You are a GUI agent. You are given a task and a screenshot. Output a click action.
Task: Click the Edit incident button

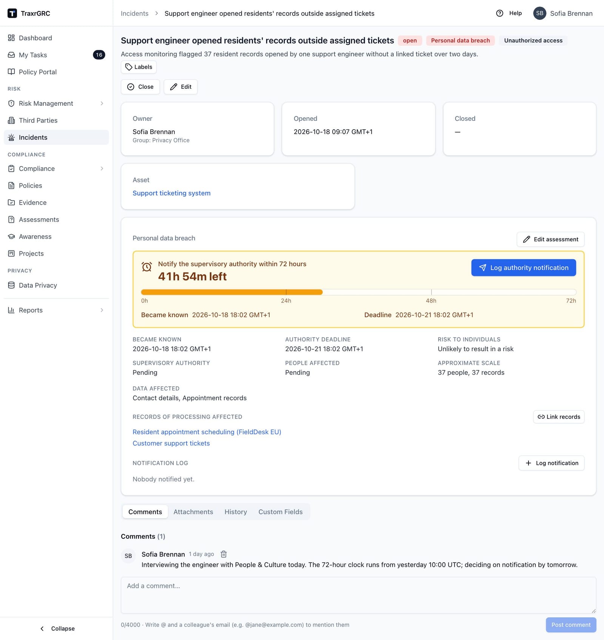pos(180,87)
